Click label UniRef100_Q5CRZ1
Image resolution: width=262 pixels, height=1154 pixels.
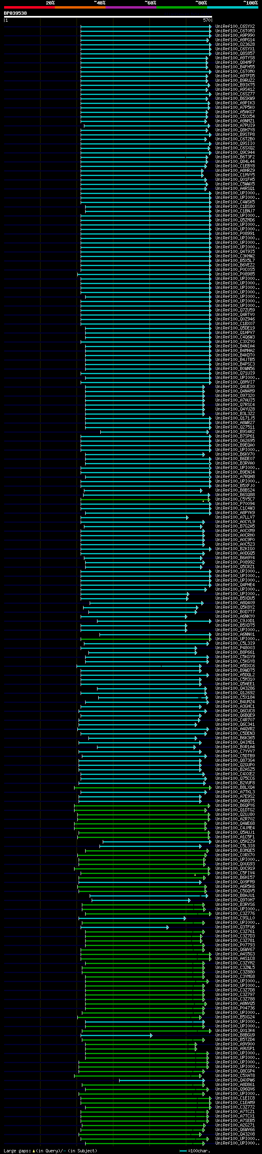[x=235, y=567]
